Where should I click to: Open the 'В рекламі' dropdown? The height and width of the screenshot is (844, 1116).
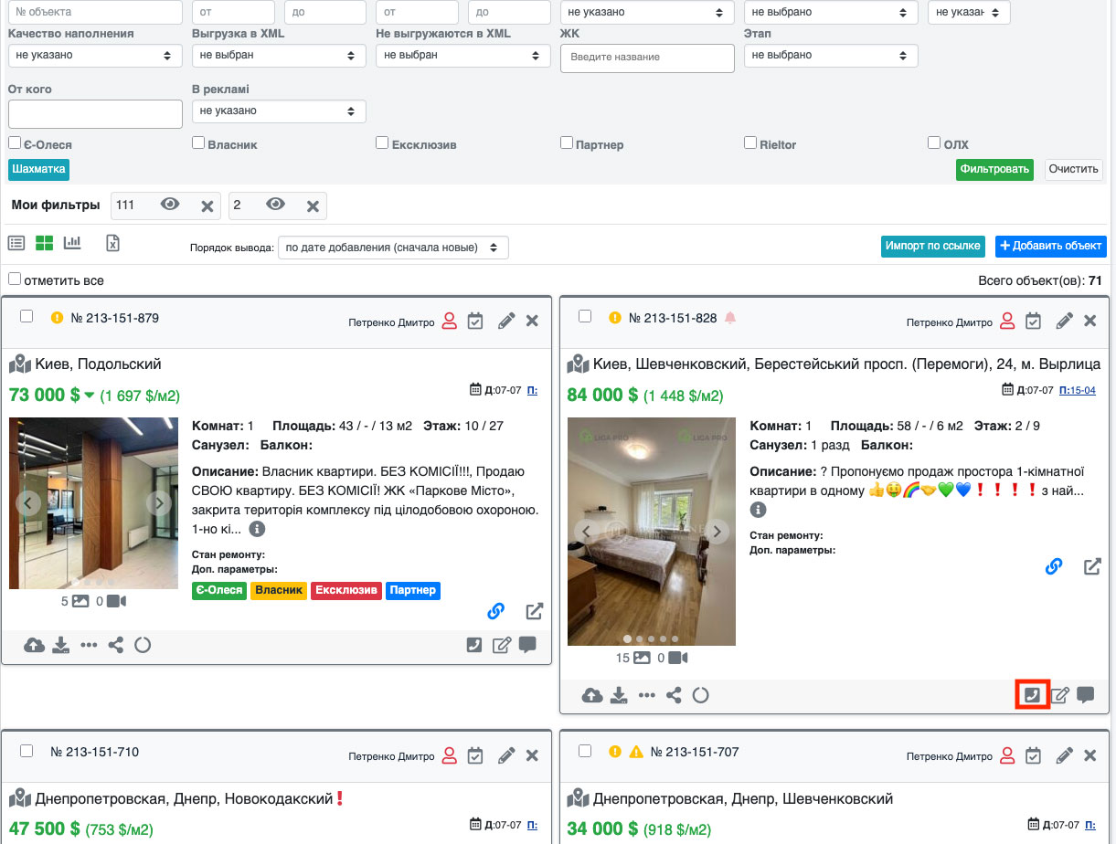click(278, 111)
